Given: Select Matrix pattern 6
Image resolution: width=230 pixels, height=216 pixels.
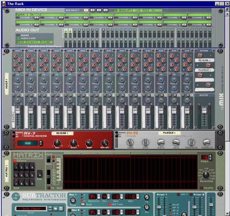Looking at the screenshot, I should point(21,174).
